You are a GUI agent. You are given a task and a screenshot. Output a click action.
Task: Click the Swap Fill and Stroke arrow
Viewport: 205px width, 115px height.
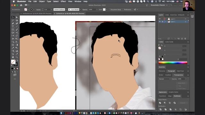pyautogui.click(x=17, y=60)
